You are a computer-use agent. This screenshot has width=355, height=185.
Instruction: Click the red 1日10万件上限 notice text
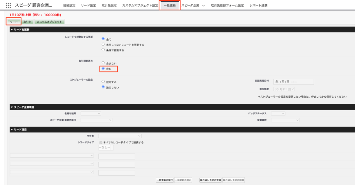[x=35, y=15]
